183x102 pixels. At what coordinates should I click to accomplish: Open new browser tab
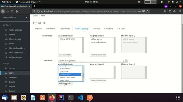[x=34, y=6]
